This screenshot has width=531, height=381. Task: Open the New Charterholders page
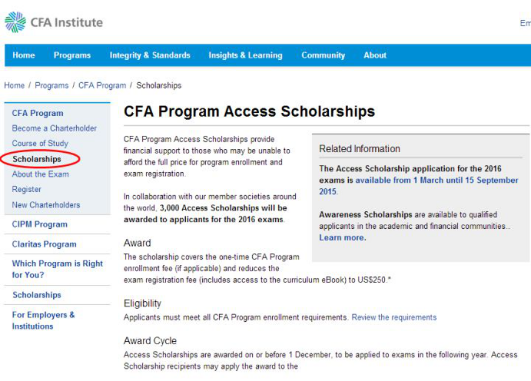[x=45, y=205]
